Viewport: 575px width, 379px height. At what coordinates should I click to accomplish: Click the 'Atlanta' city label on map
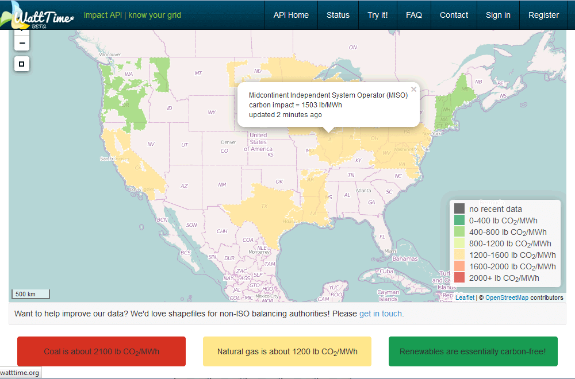(363, 191)
